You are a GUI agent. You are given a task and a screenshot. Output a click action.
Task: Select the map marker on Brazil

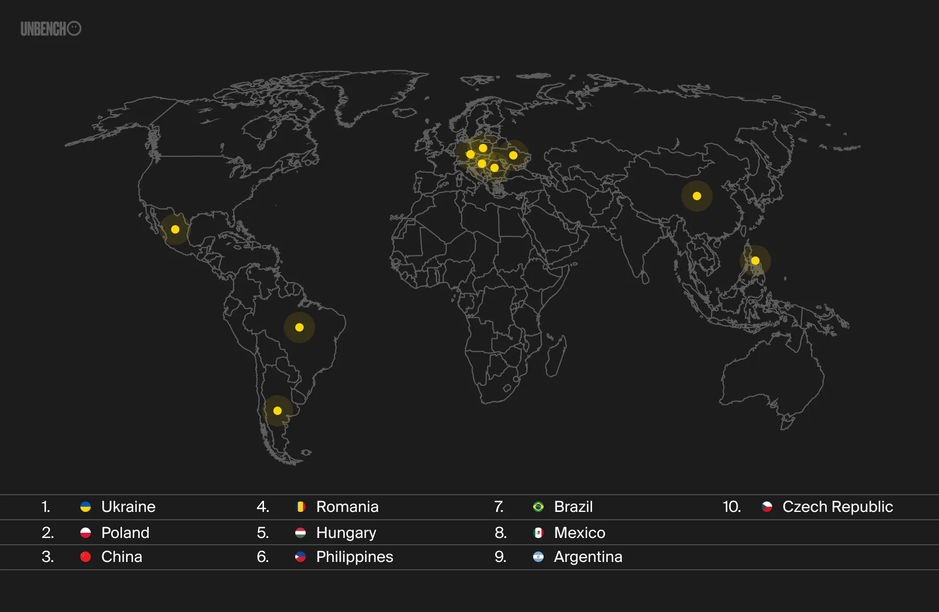click(299, 327)
